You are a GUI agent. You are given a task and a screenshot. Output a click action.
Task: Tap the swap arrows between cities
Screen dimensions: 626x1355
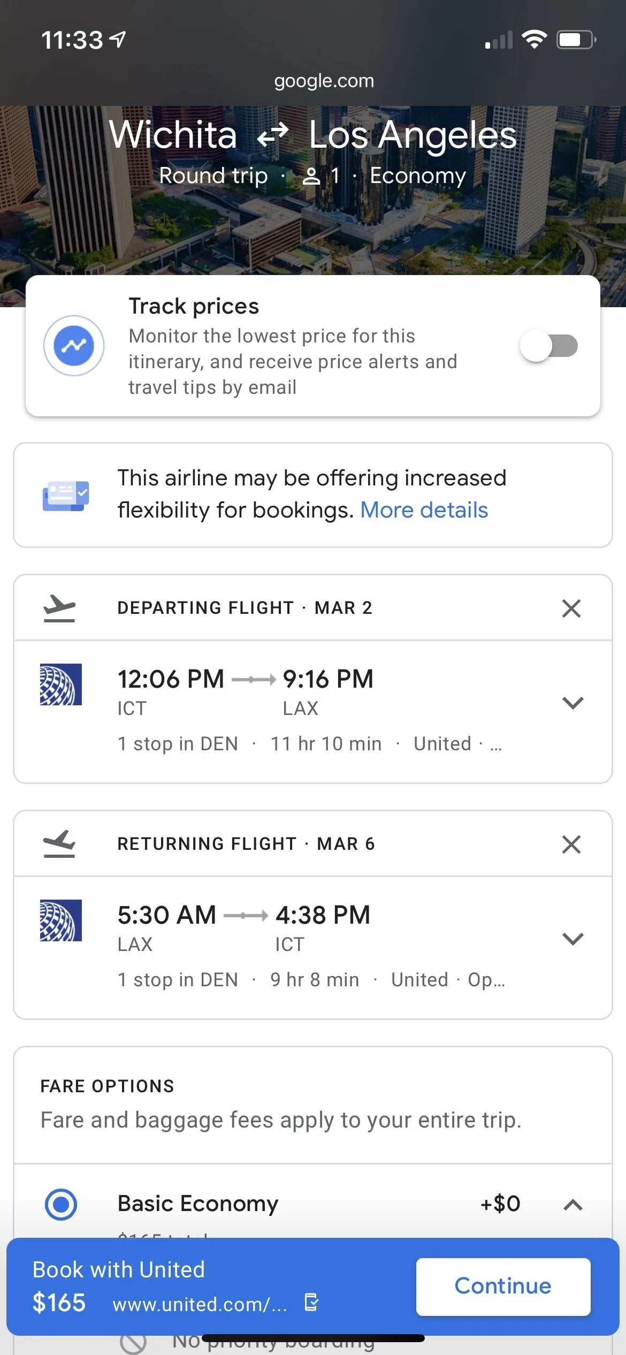tap(273, 135)
